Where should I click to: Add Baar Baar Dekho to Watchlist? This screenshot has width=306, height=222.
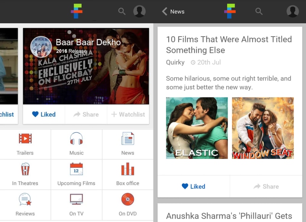point(128,114)
